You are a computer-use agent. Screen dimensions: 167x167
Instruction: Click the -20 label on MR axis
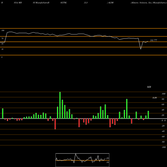163,126
